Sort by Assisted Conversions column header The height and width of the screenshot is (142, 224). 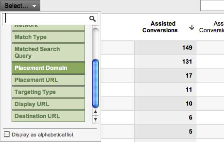point(160,27)
